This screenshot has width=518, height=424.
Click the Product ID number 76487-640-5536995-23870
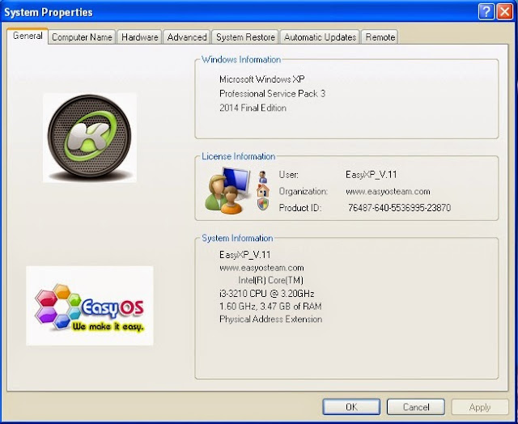[x=399, y=208]
